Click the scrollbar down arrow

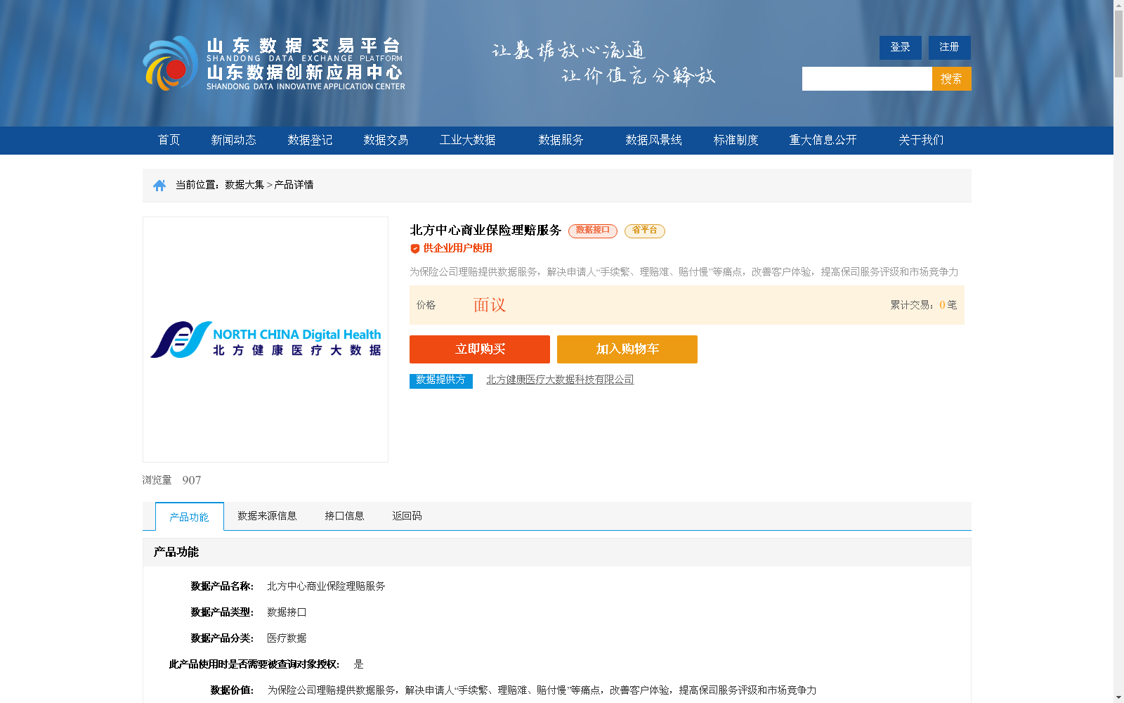coord(1118,697)
